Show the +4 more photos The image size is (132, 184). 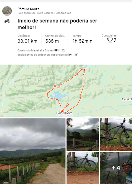[116, 168]
